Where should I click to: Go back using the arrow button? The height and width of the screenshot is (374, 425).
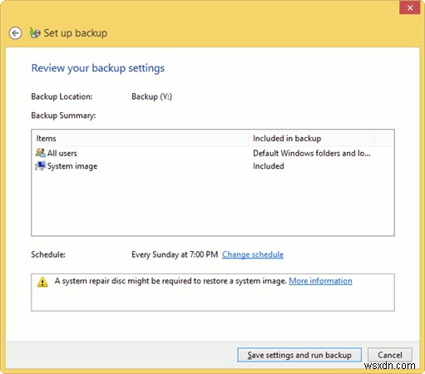15,33
